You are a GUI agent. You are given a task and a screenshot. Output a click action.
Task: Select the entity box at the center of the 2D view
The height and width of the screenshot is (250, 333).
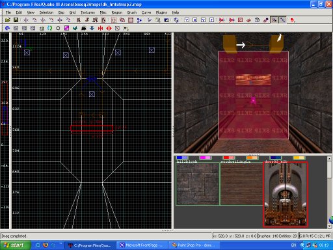coord(92,94)
